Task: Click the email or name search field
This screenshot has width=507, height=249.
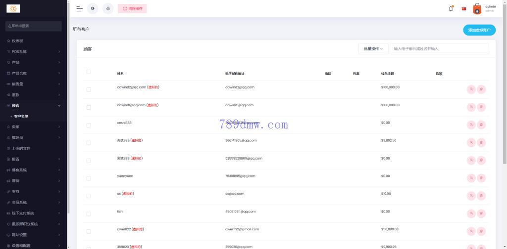Action: coord(439,49)
